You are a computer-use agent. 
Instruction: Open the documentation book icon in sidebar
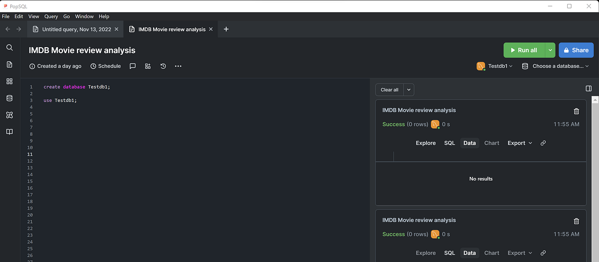(x=9, y=131)
